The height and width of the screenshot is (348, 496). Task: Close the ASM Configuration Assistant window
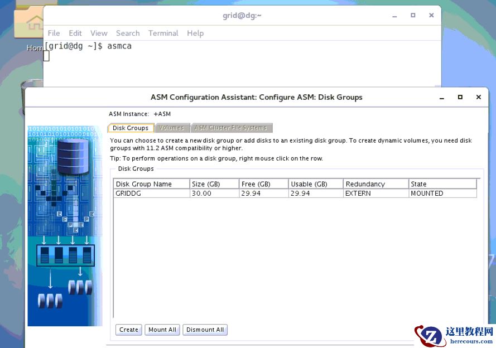pos(478,97)
